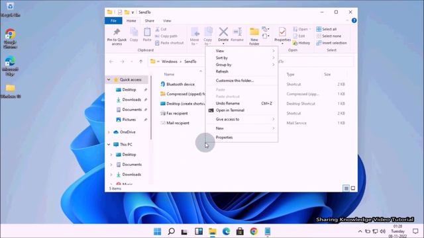Image resolution: width=424 pixels, height=238 pixels.
Task: Choose Refresh from context menu
Action: click(242, 71)
